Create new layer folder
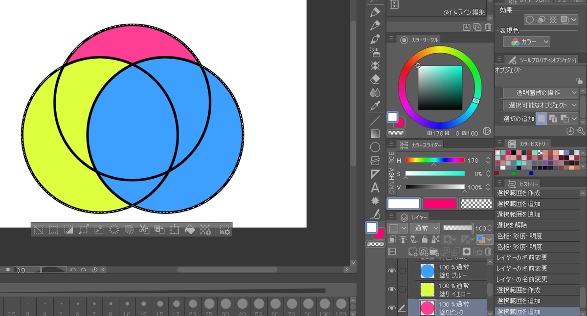The height and width of the screenshot is (316, 587). (434, 252)
